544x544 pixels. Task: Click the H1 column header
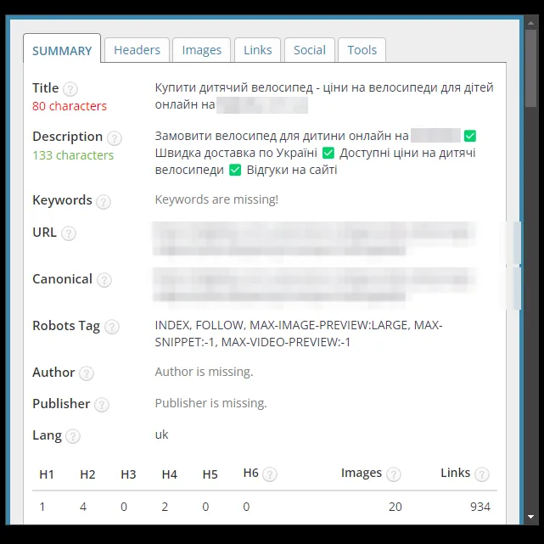pyautogui.click(x=47, y=474)
